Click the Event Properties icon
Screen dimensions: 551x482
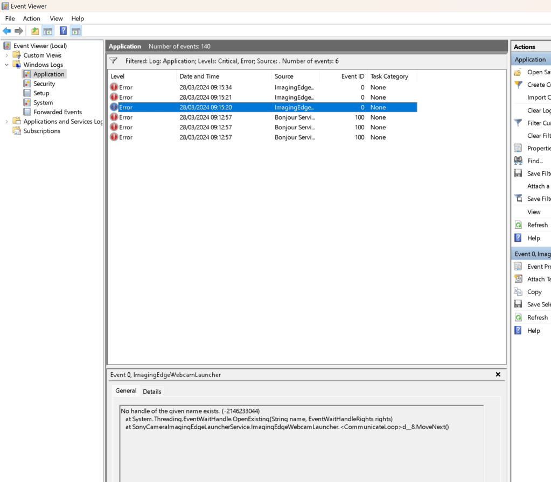click(x=518, y=266)
